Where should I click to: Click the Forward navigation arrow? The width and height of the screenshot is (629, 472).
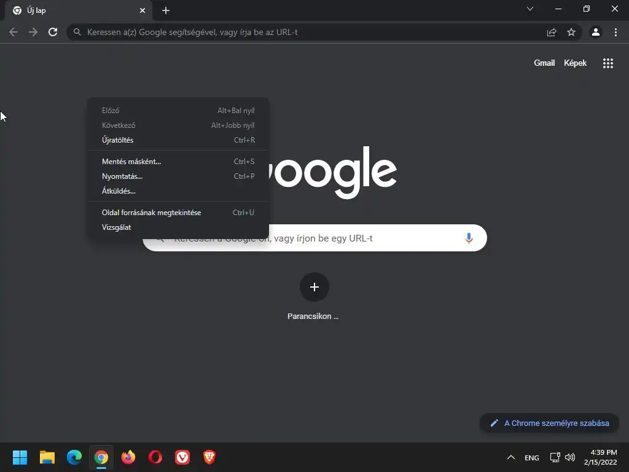pyautogui.click(x=33, y=32)
